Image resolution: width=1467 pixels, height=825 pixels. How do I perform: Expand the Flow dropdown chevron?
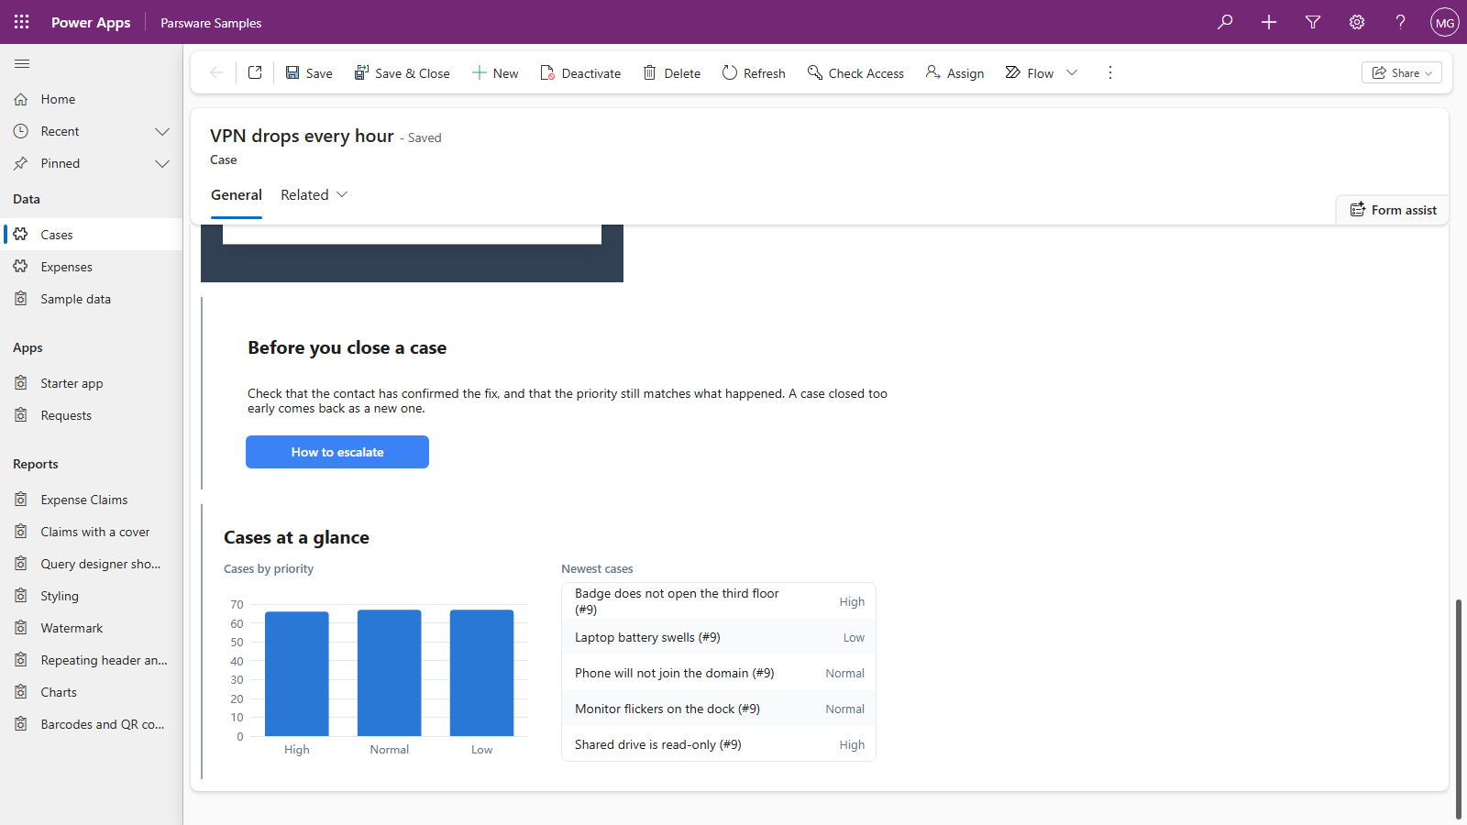1072,72
